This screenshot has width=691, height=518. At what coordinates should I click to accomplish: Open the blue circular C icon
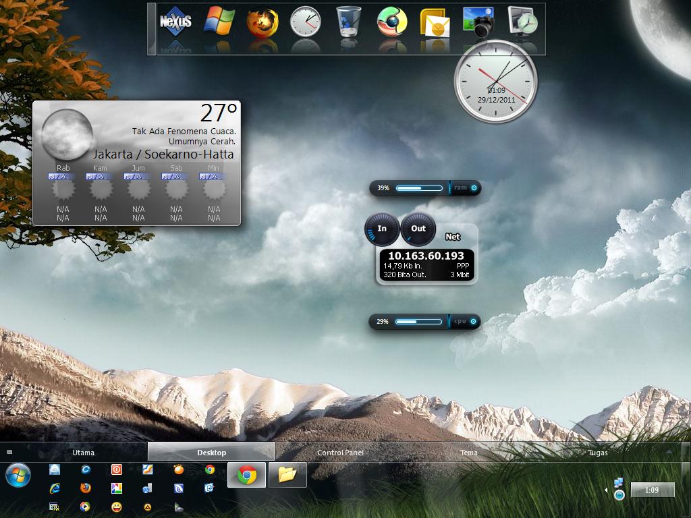[86, 469]
